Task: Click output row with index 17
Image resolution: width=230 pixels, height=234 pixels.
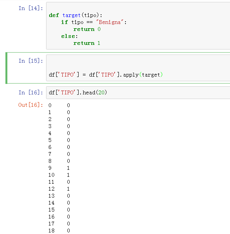Action: (x=59, y=224)
